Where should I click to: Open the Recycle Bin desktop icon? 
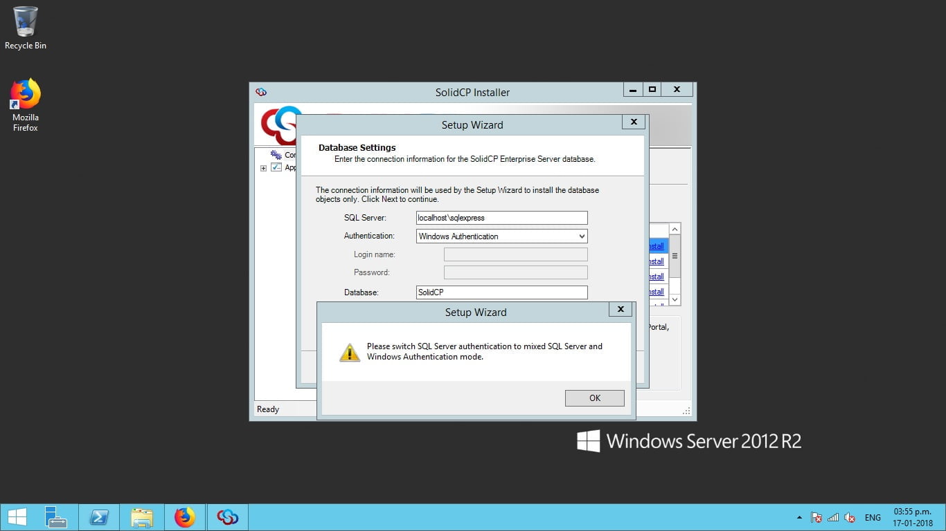pos(26,28)
